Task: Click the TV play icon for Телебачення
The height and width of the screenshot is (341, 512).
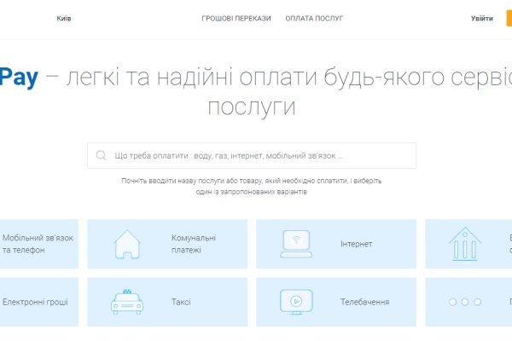Action: point(296,302)
